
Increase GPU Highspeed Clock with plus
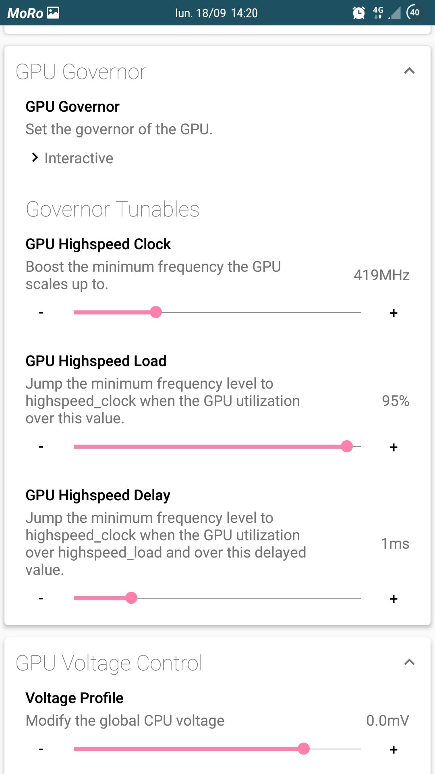[394, 313]
